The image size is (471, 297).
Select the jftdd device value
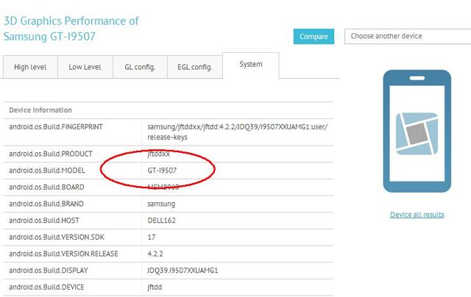155,287
